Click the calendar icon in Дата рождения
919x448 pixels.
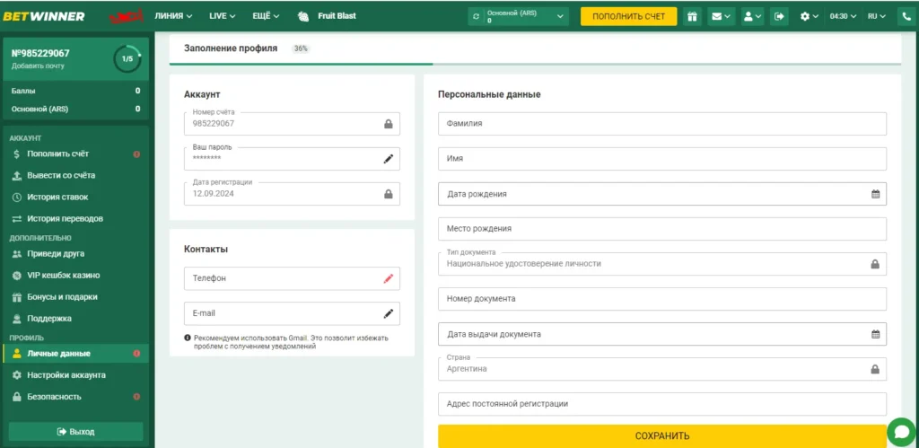(875, 194)
